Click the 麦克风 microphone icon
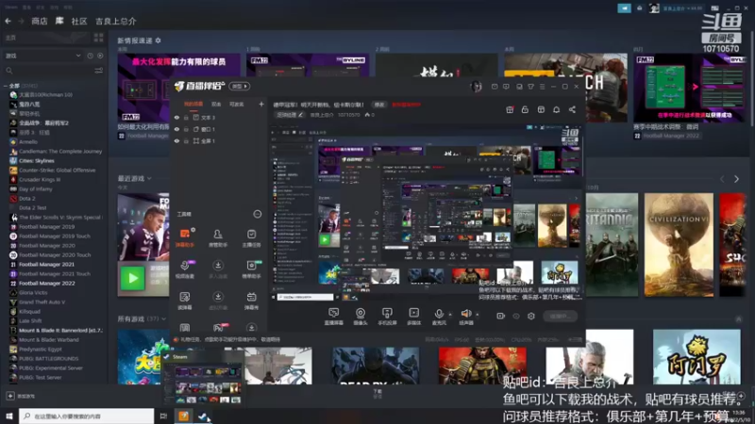Image resolution: width=755 pixels, height=424 pixels. (x=439, y=314)
